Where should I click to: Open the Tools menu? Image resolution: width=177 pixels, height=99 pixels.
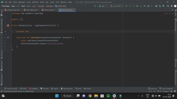(x=52, y=2)
